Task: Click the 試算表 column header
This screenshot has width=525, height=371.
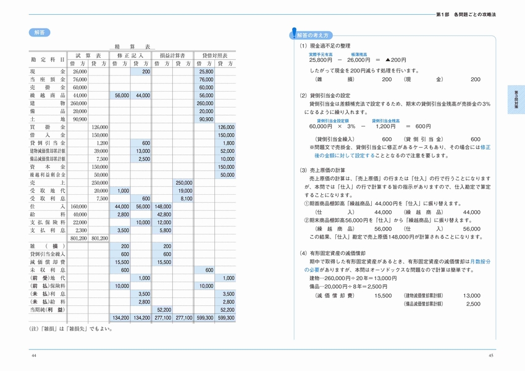Action: pyautogui.click(x=88, y=55)
